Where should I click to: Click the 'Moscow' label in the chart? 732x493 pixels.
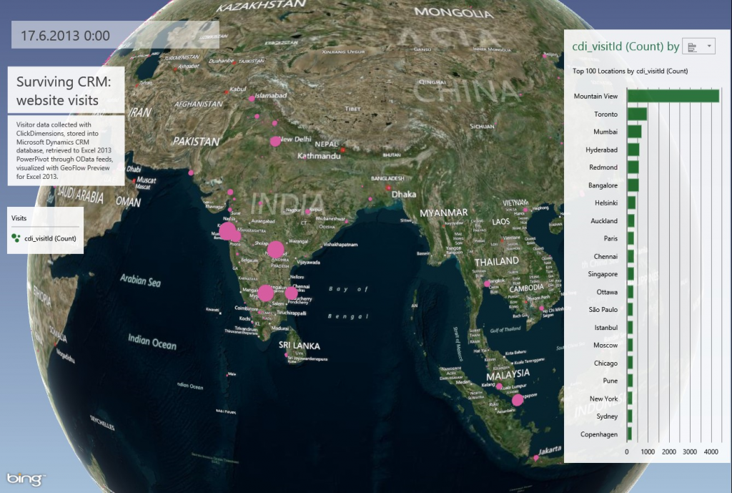605,346
